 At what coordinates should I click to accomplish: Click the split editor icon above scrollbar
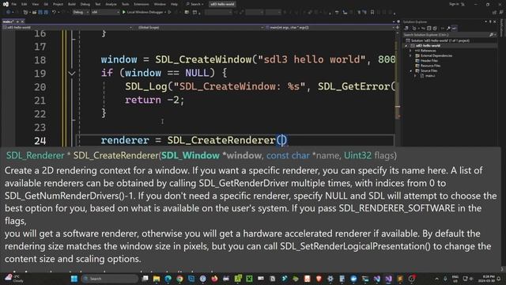pos(397,28)
